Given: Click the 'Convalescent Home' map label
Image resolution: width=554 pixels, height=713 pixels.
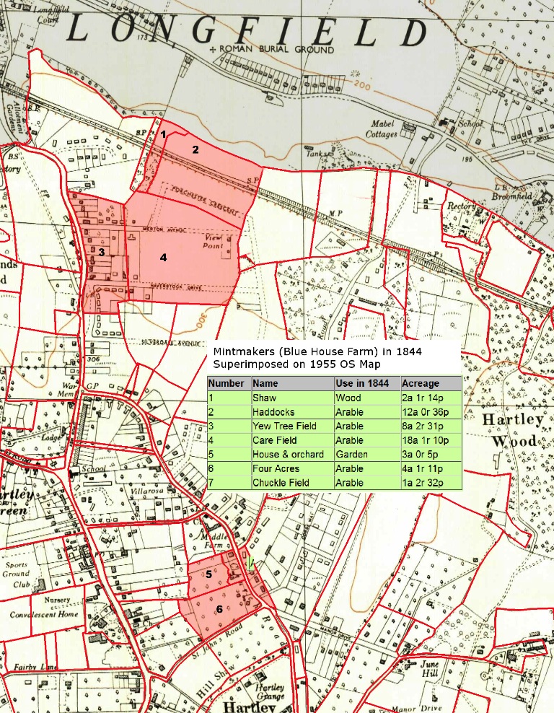Looking at the screenshot, I should (45, 615).
